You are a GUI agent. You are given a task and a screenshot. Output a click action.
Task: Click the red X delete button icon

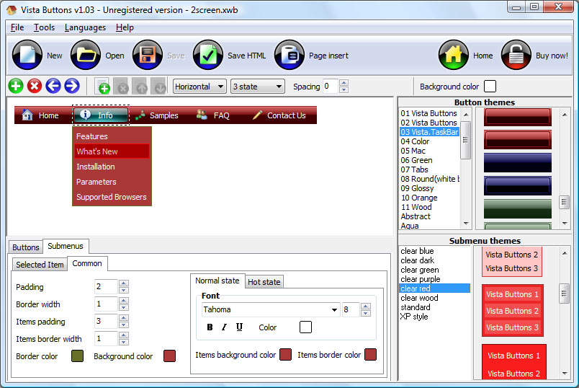point(35,86)
